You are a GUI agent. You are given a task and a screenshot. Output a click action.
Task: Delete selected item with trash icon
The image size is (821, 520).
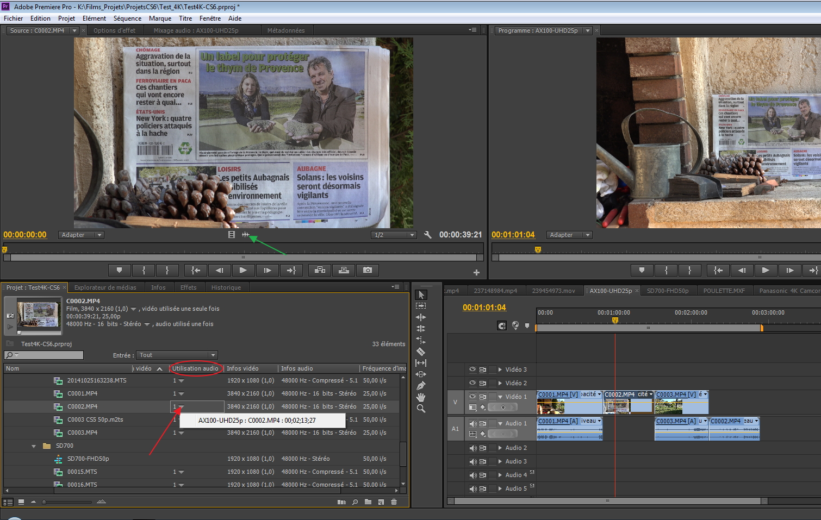pyautogui.click(x=394, y=502)
